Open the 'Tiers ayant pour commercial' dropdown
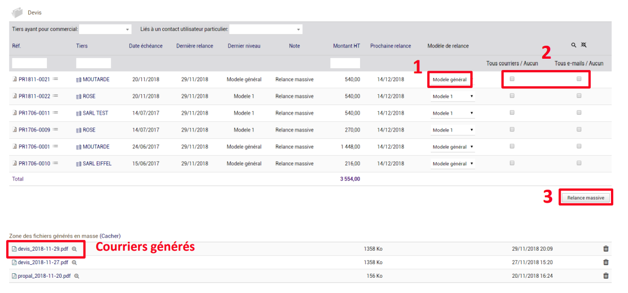628x293 pixels. pos(105,29)
